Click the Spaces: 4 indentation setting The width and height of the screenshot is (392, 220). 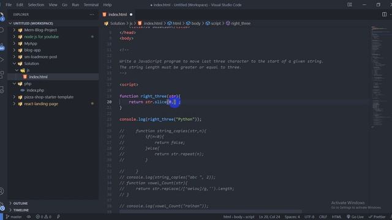pyautogui.click(x=292, y=217)
